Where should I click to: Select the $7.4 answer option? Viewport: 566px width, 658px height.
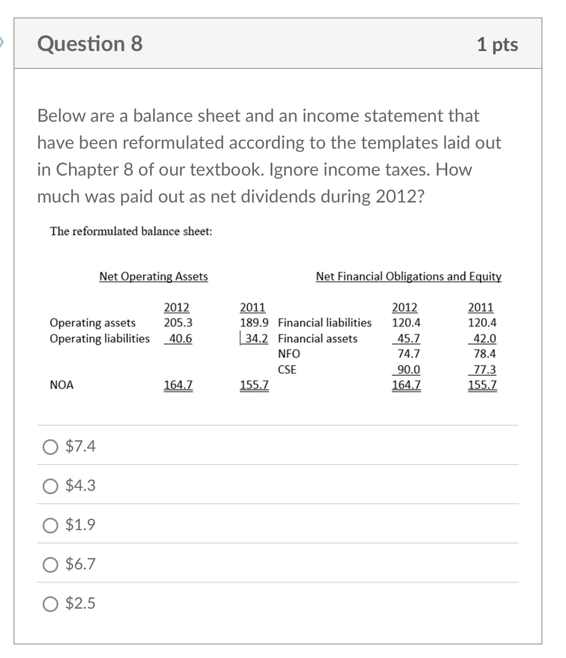[x=50, y=447]
